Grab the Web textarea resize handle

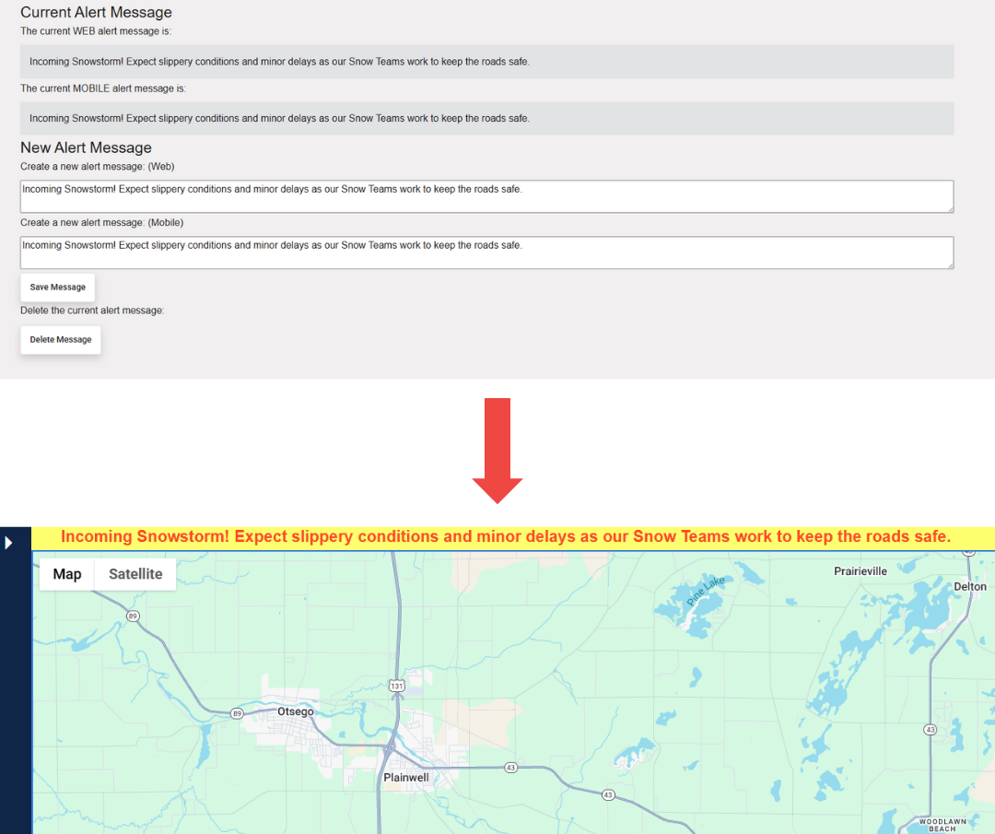[x=949, y=208]
